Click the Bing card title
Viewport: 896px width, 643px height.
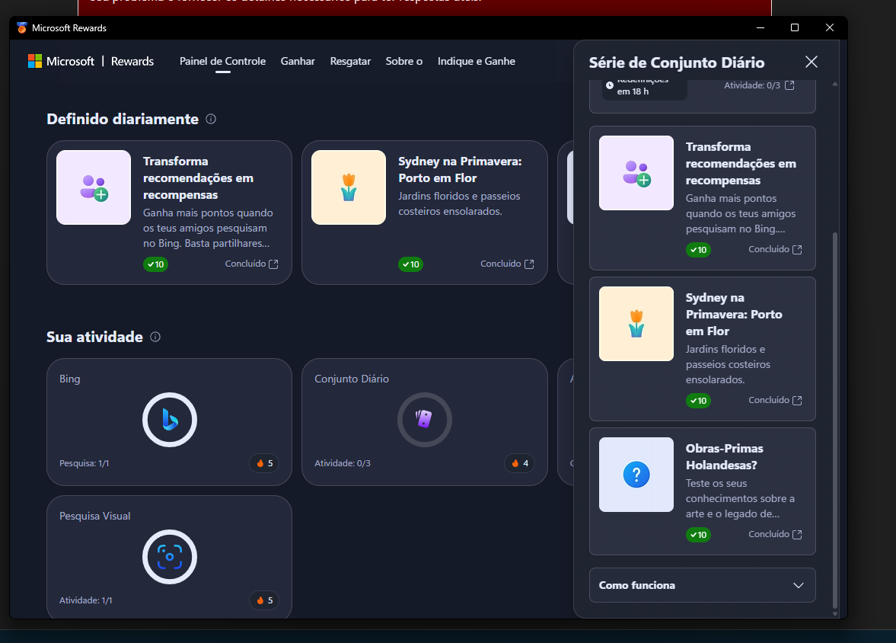70,379
